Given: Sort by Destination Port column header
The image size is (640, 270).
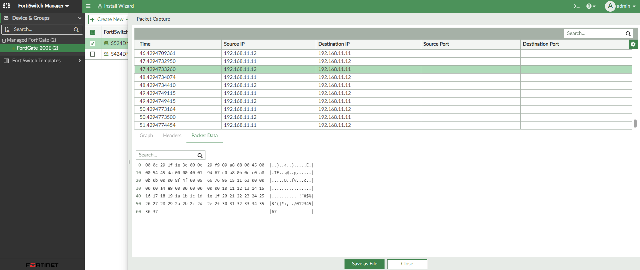Looking at the screenshot, I should click(x=574, y=44).
